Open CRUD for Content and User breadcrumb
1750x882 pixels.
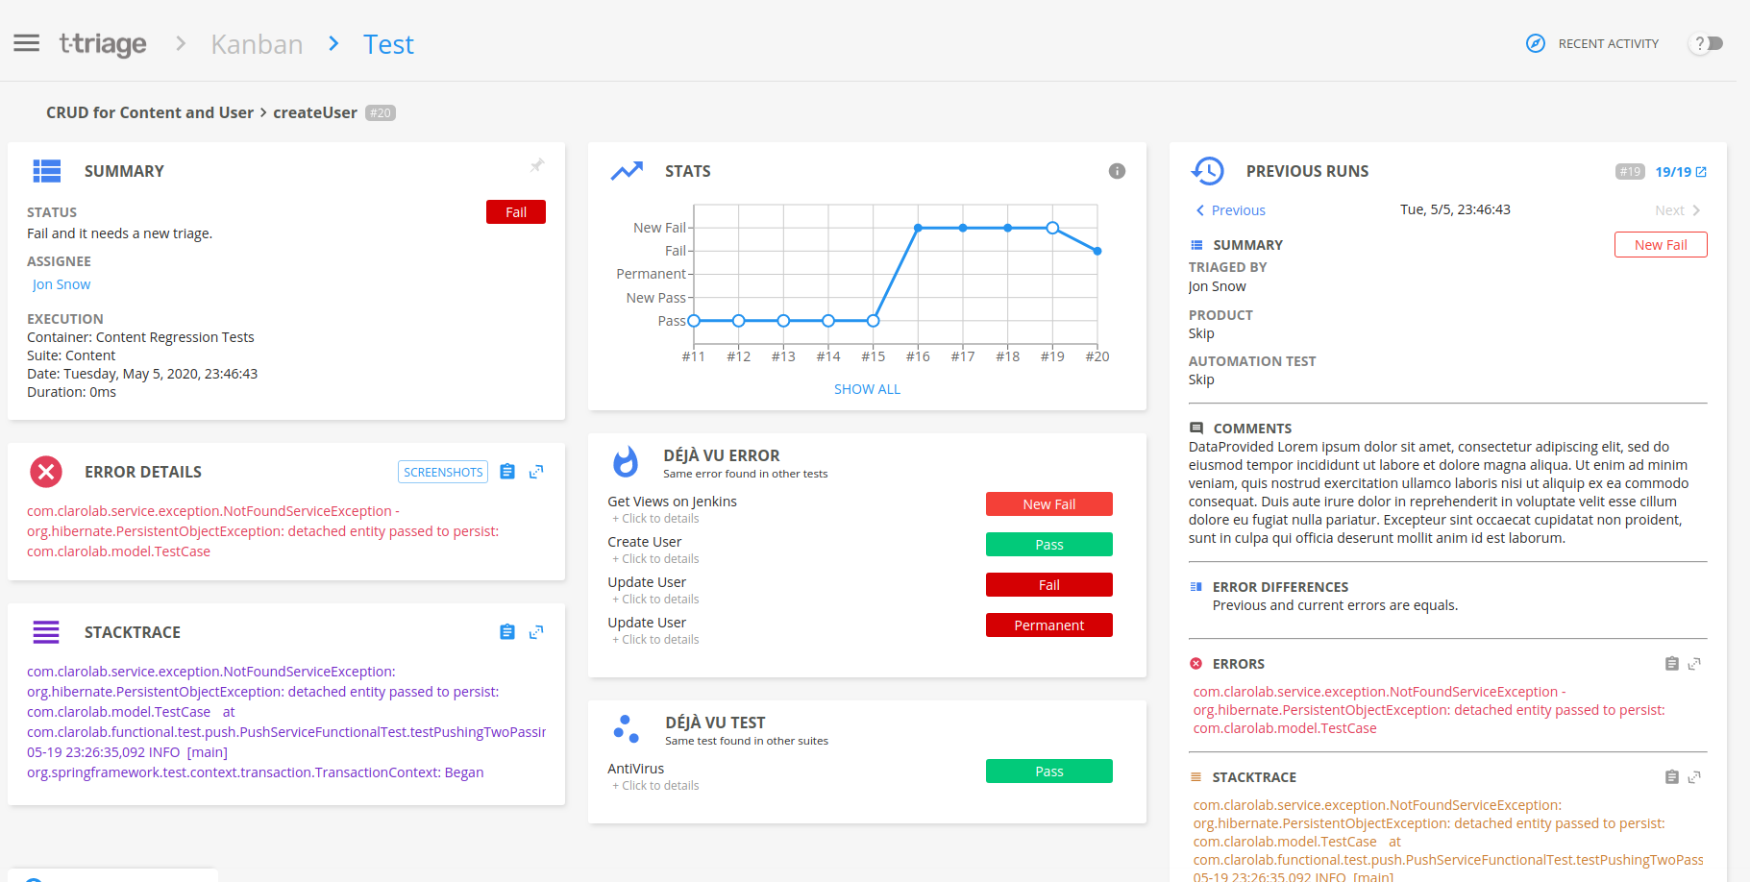pyautogui.click(x=150, y=112)
